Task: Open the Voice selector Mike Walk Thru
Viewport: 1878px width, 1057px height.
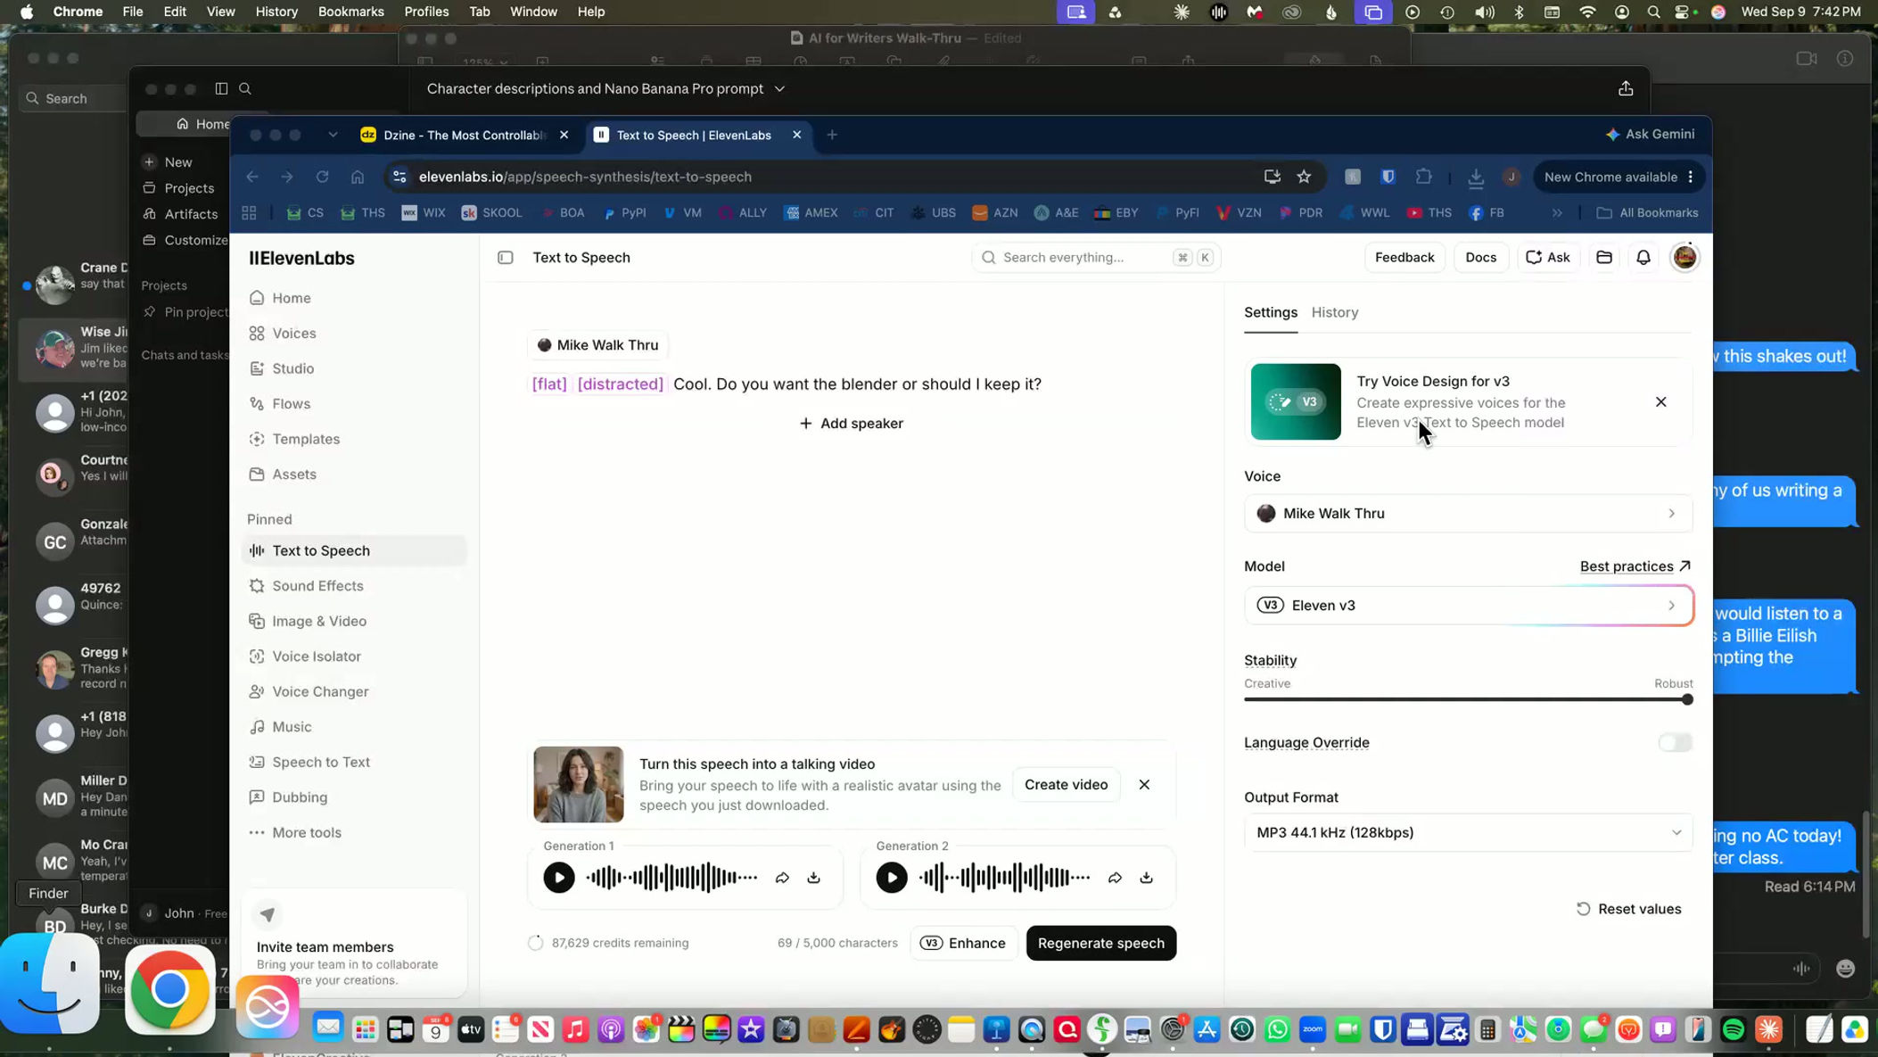Action: tap(1468, 513)
